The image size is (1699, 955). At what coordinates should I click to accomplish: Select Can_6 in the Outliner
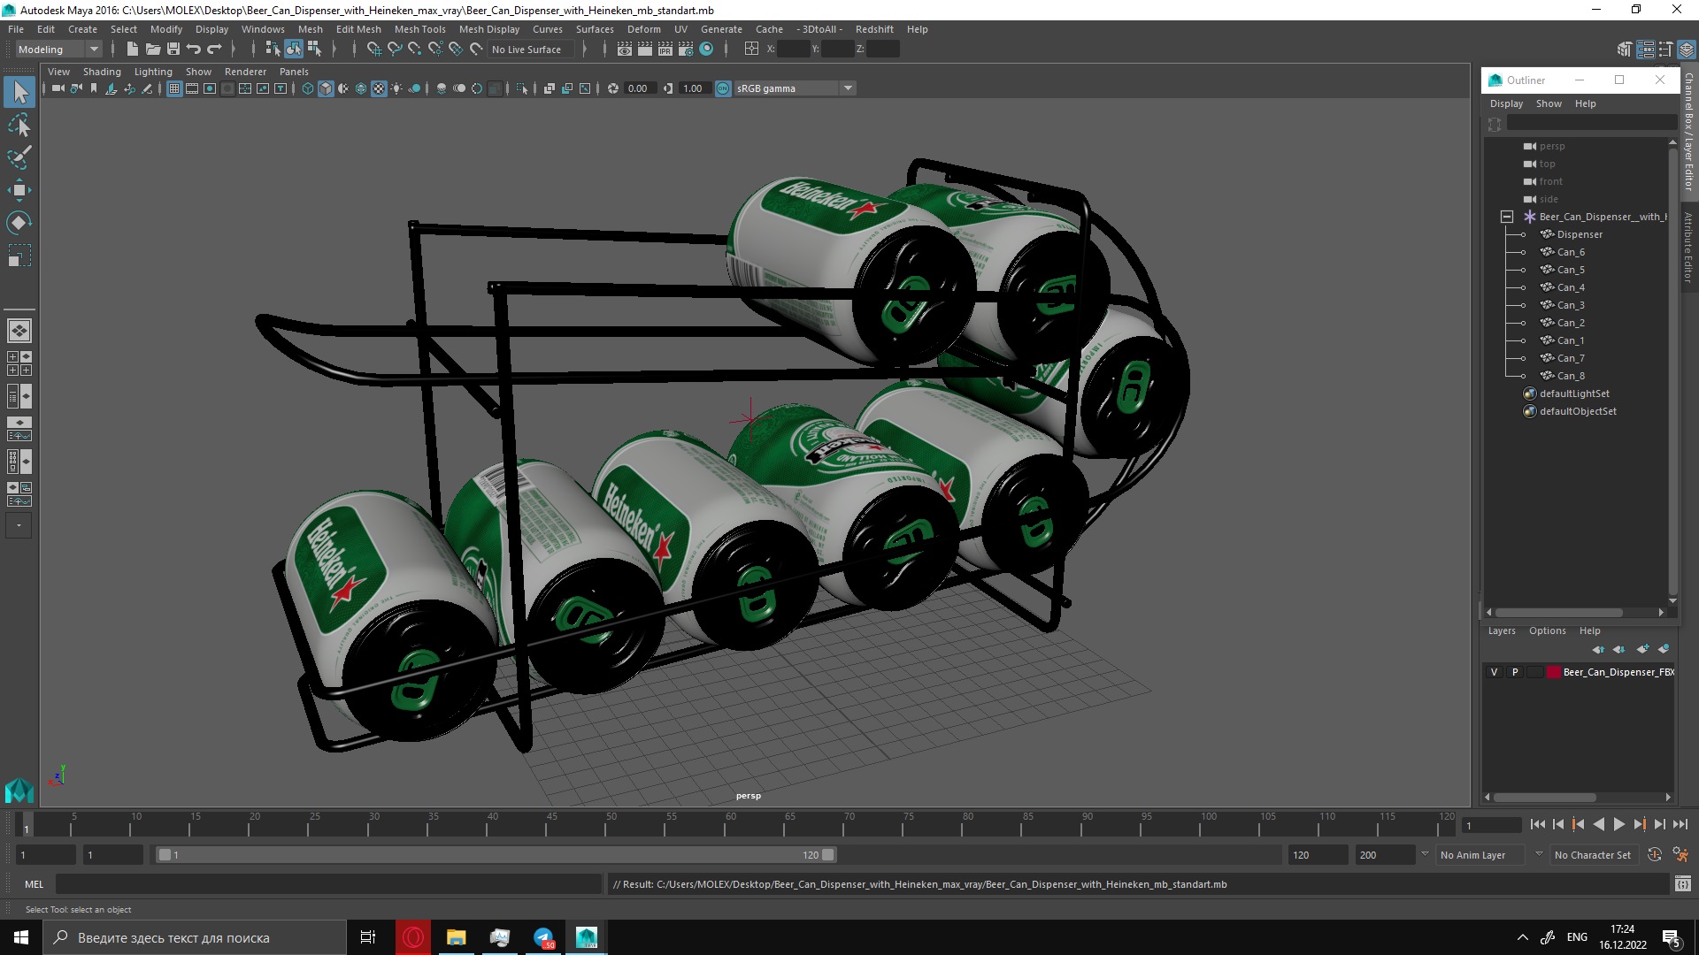pos(1571,252)
